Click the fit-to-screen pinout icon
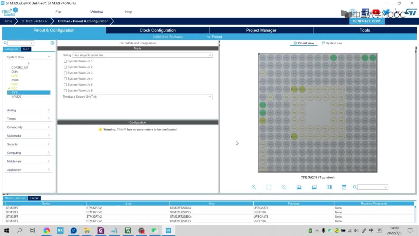The height and width of the screenshot is (236, 419). click(269, 187)
